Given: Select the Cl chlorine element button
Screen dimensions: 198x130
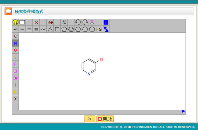Looking at the screenshot, I should click(15, 71).
